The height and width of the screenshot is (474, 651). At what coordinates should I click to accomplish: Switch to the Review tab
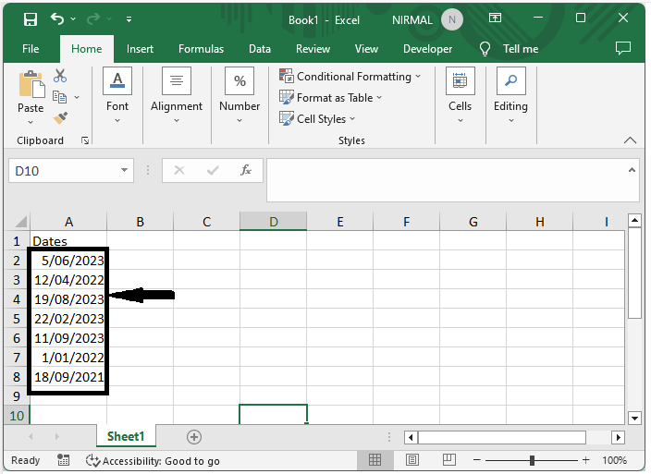[313, 49]
